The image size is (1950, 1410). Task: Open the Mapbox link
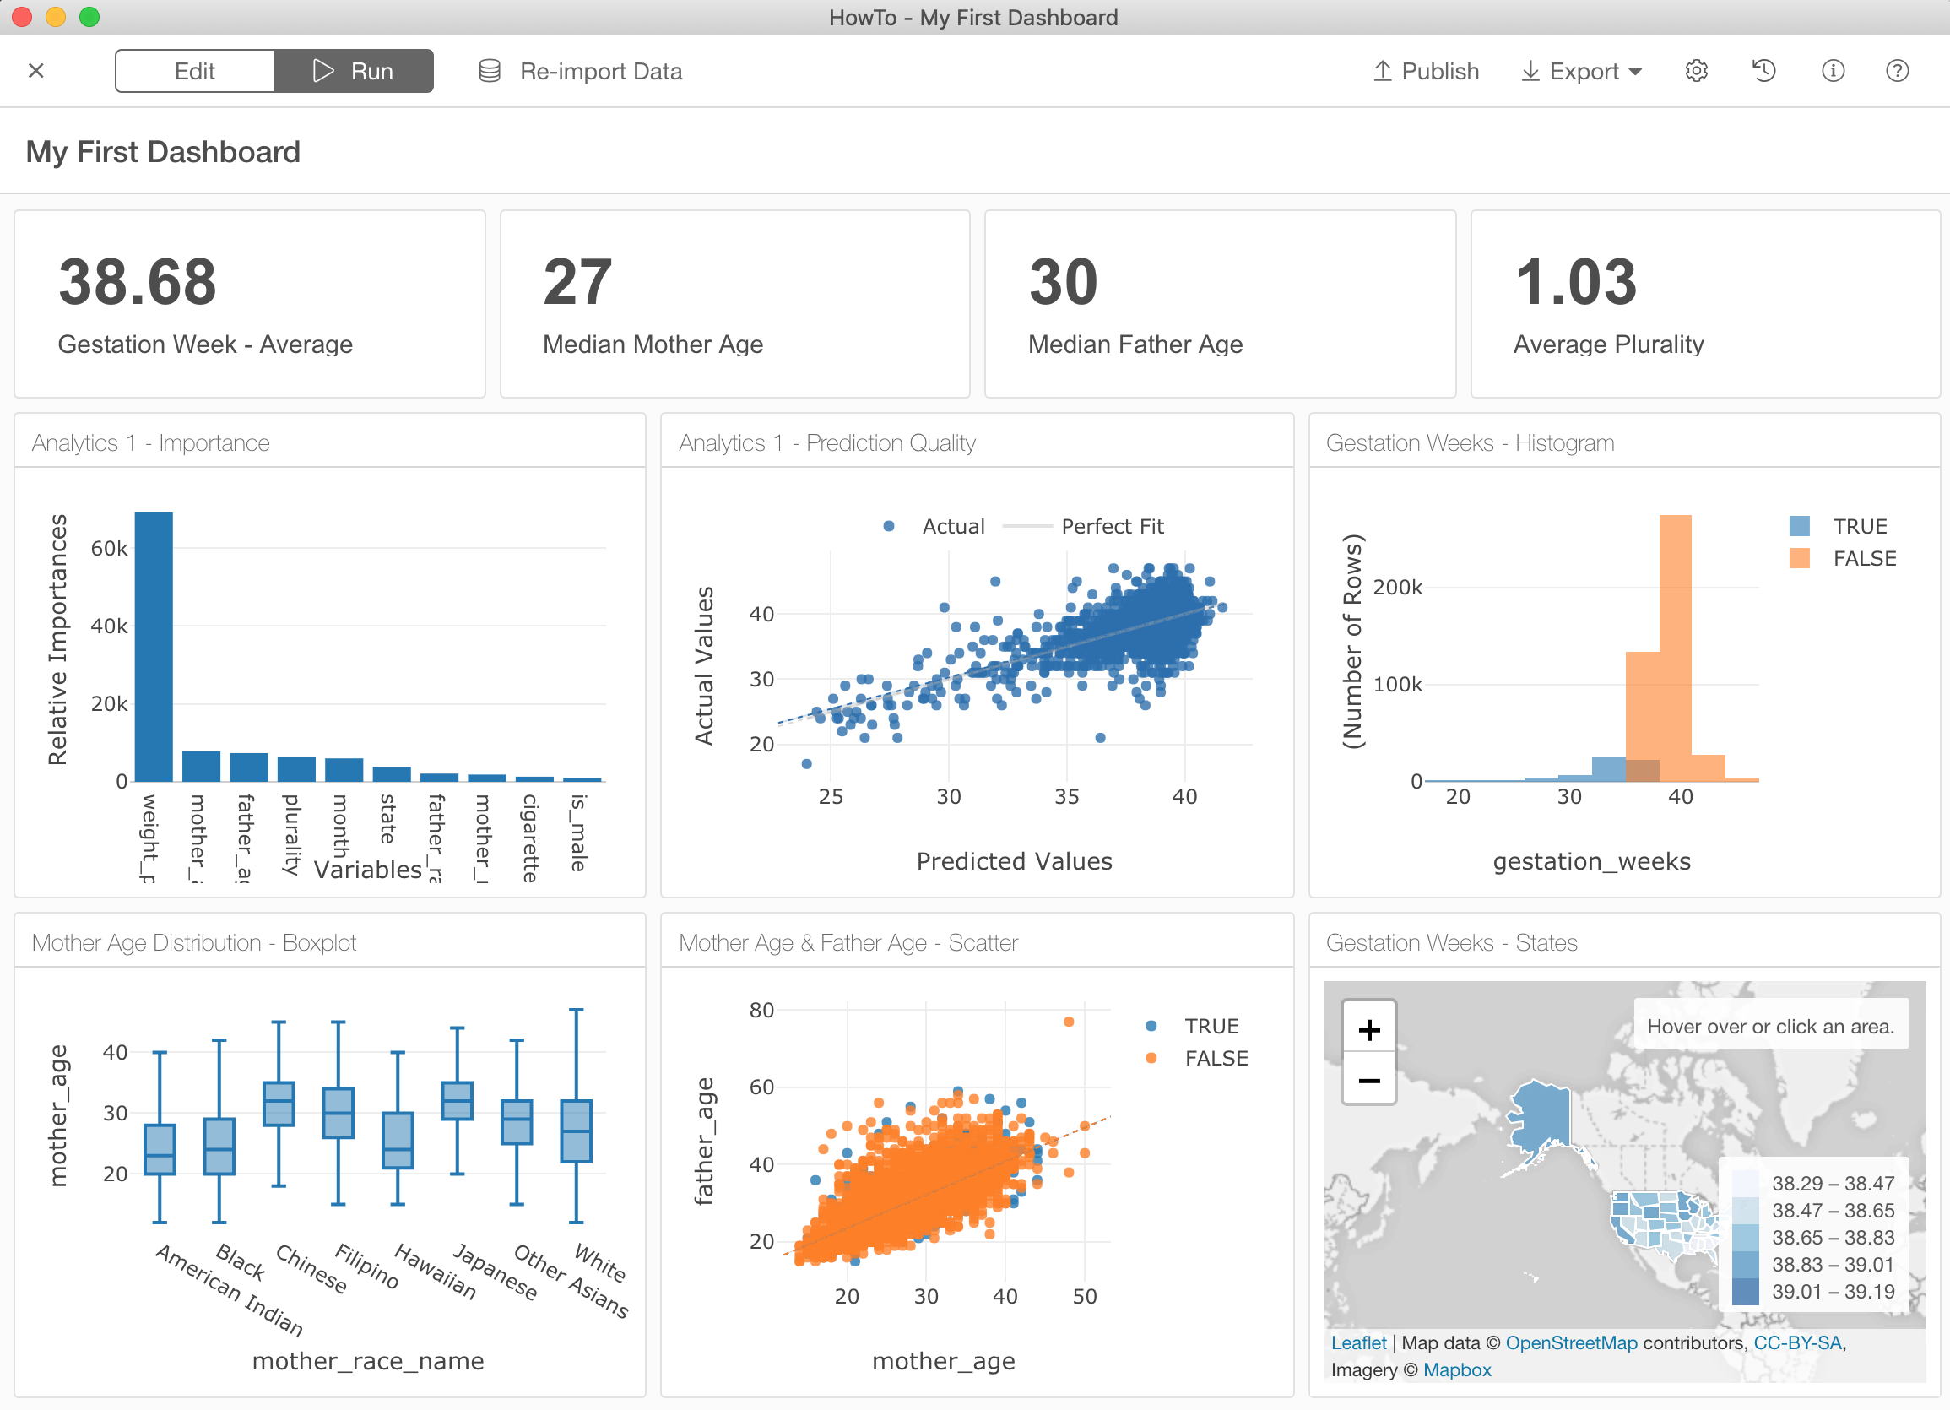(1456, 1369)
